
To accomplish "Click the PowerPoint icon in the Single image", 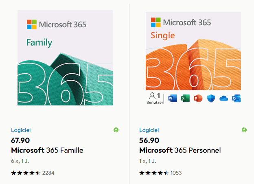I will pos(198,99).
